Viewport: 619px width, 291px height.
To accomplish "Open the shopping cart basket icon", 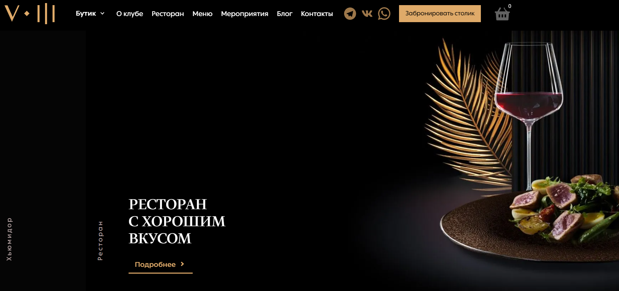I will click(502, 14).
